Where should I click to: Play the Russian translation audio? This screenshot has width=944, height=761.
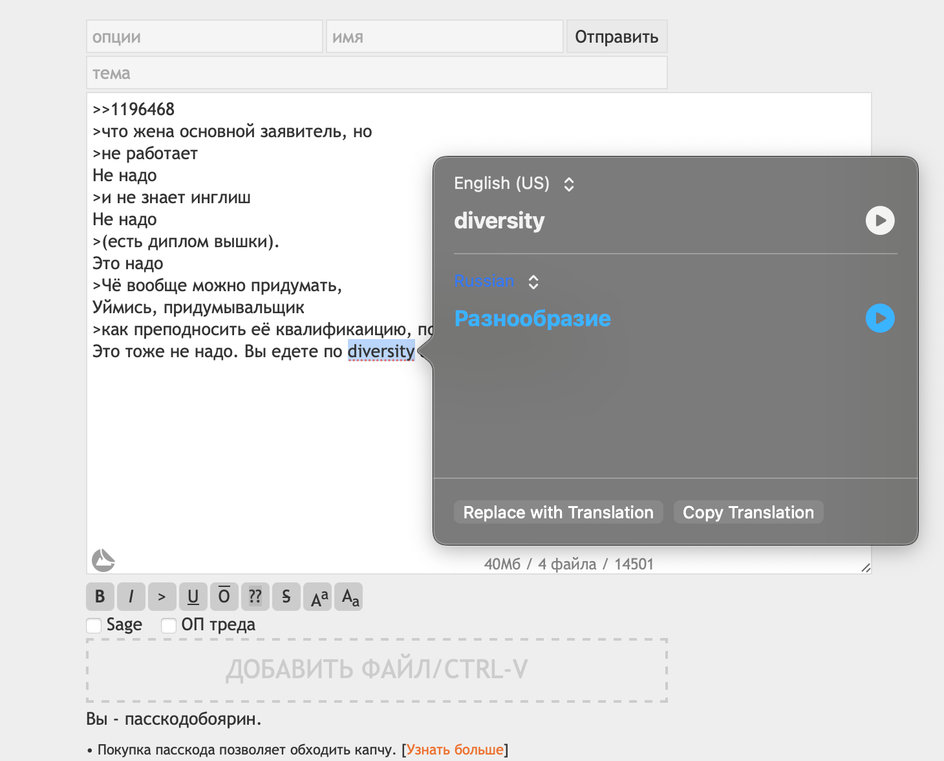click(x=880, y=318)
